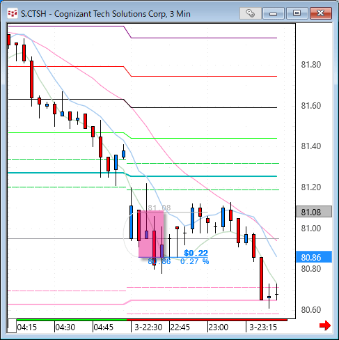
Task: Click the 81.40 price label on scale
Action: [x=311, y=146]
